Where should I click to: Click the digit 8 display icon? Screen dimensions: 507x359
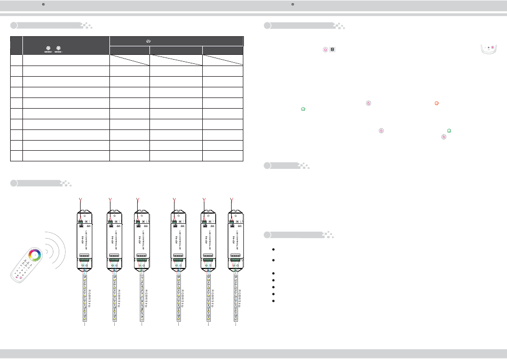pos(332,50)
